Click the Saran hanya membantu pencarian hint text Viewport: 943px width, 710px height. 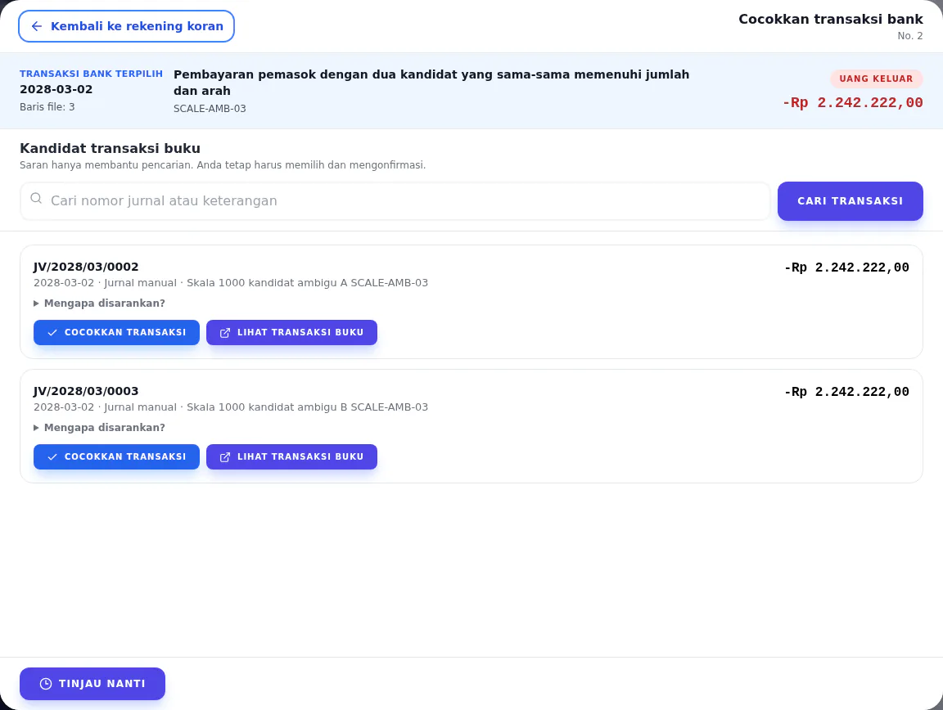223,165
